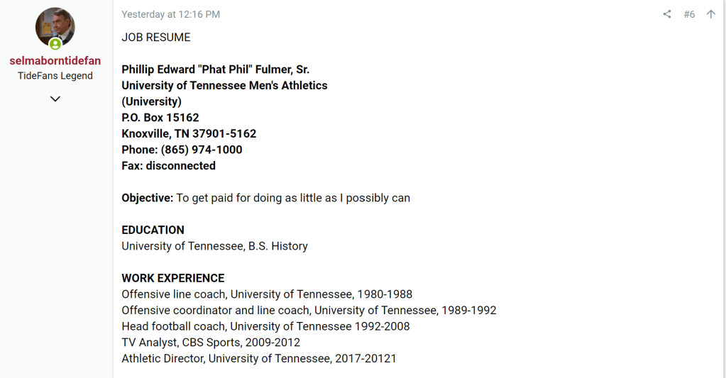Click the up arrow icon beside #6
This screenshot has height=378, width=726.
click(x=710, y=14)
